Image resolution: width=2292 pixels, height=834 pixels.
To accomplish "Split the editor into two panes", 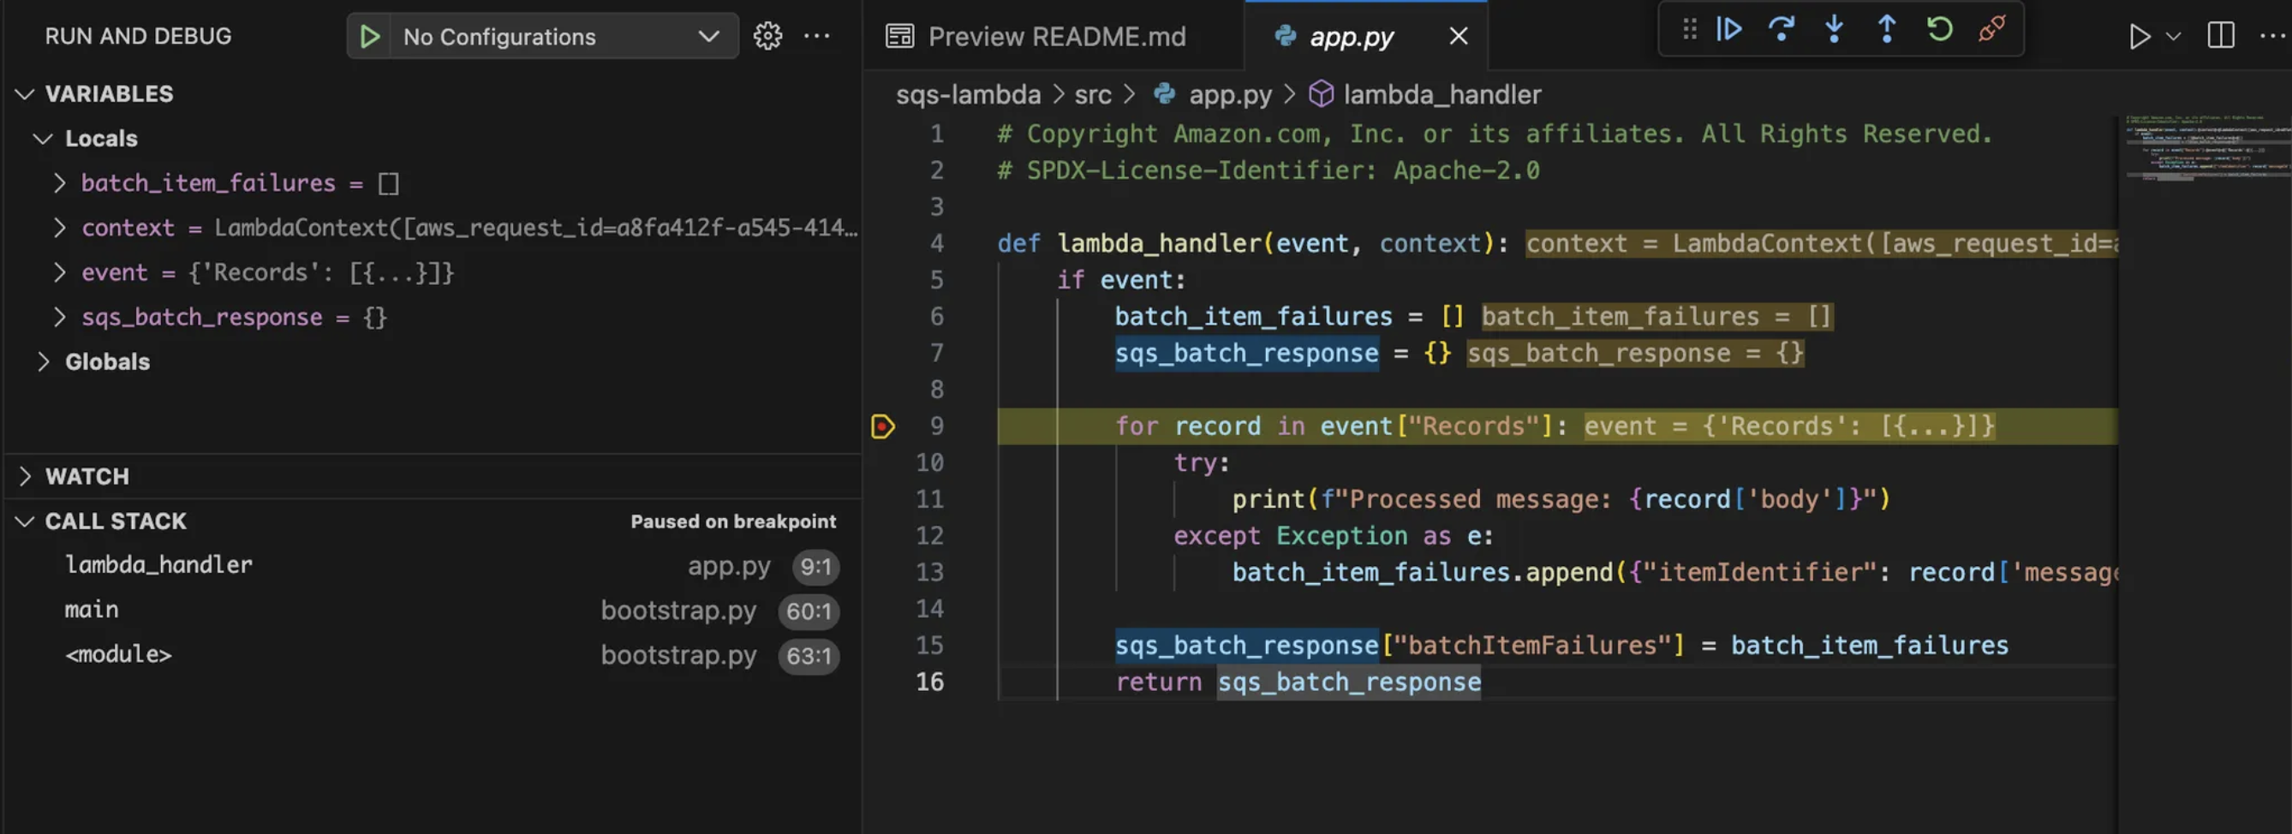I will (x=2220, y=37).
